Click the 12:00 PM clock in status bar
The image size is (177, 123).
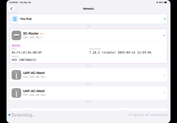click(x=13, y=2)
